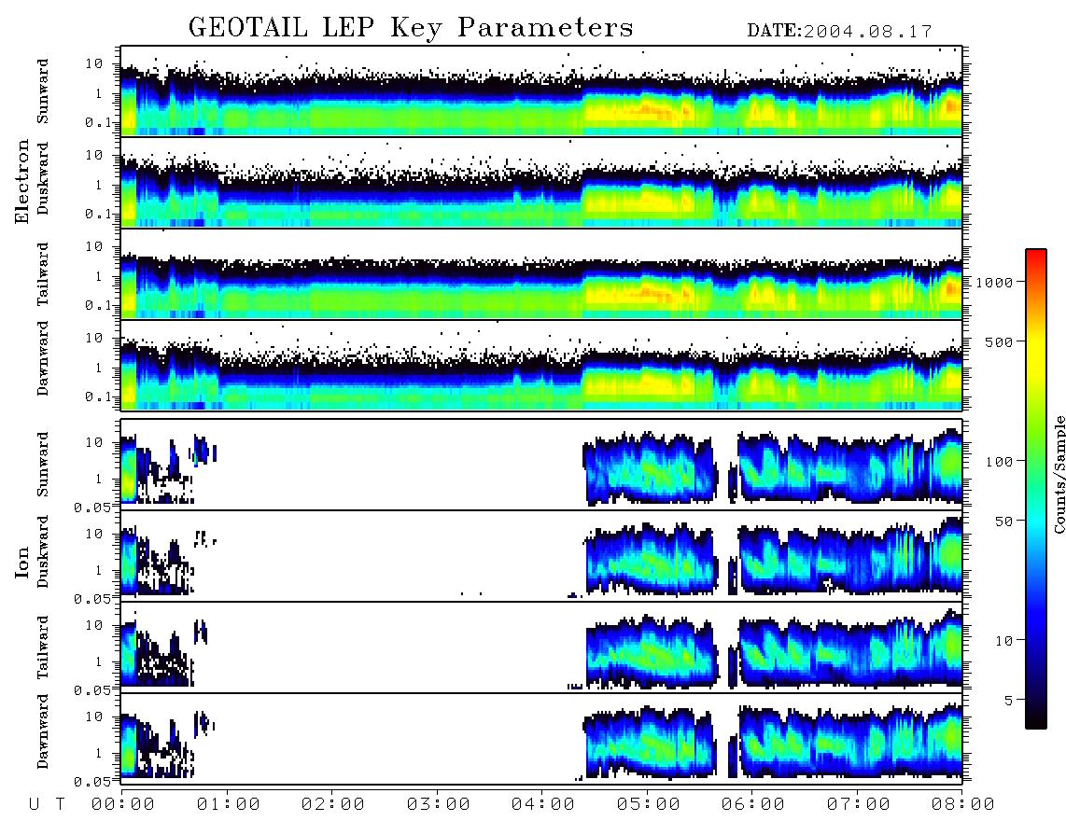This screenshot has width=1066, height=821.
Task: Click the "02:00" time tick label
Action: 333,804
